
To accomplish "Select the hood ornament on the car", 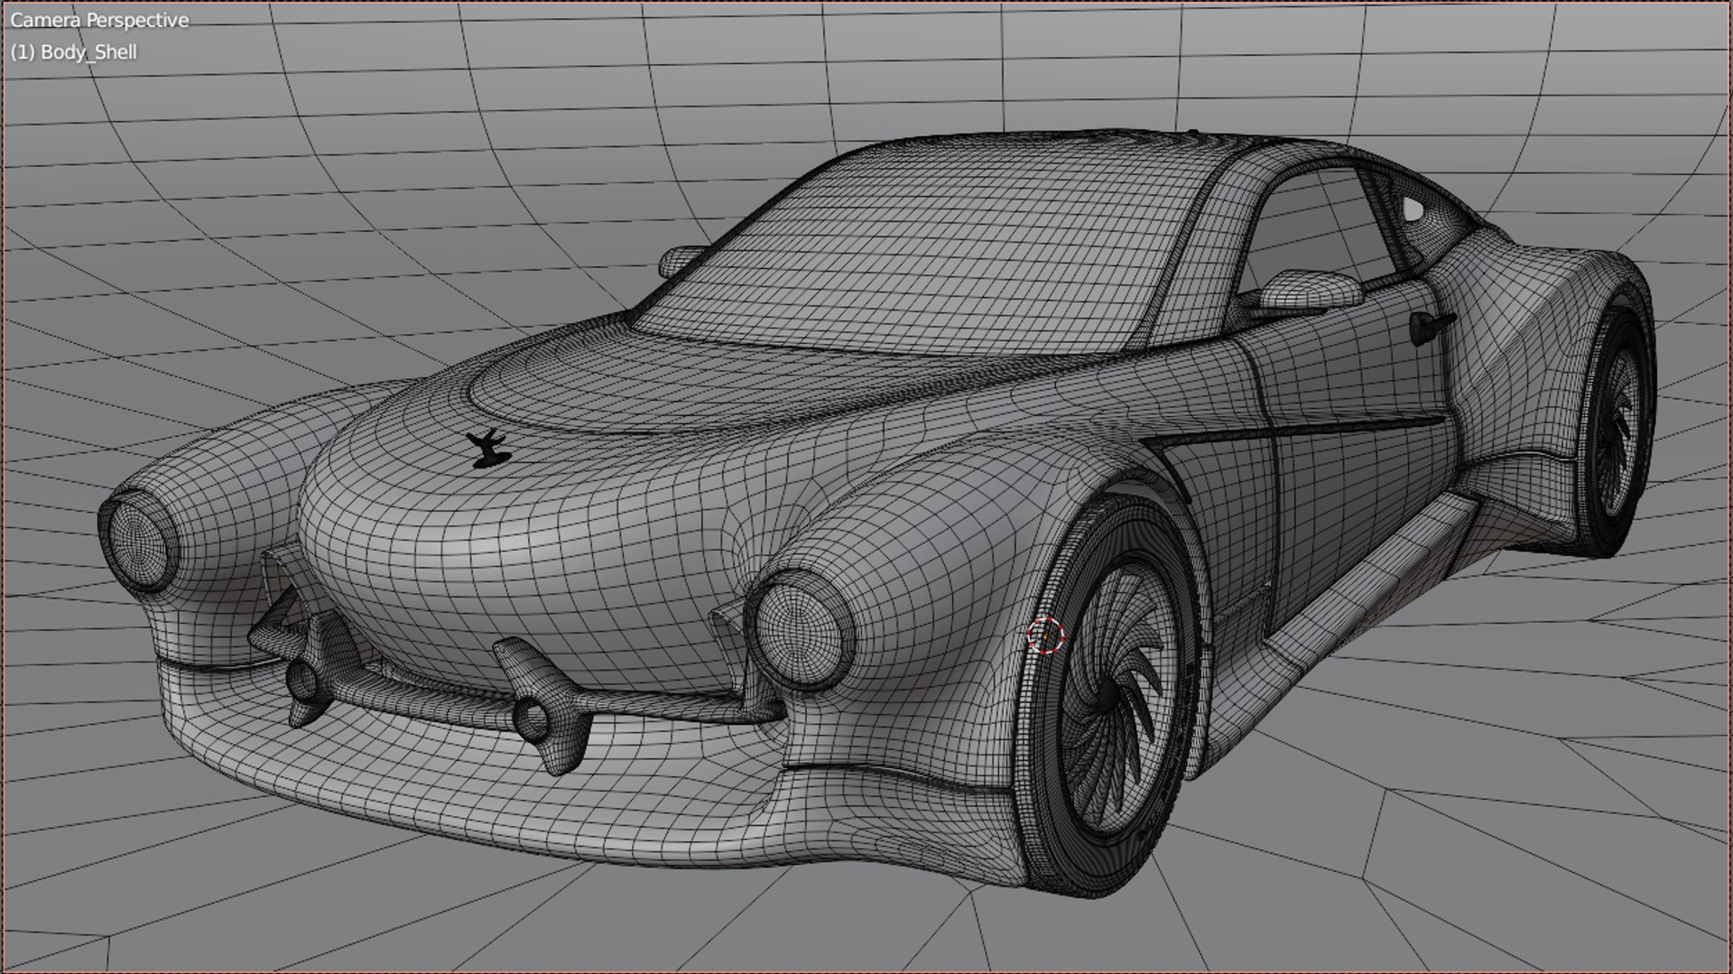I will [x=489, y=449].
